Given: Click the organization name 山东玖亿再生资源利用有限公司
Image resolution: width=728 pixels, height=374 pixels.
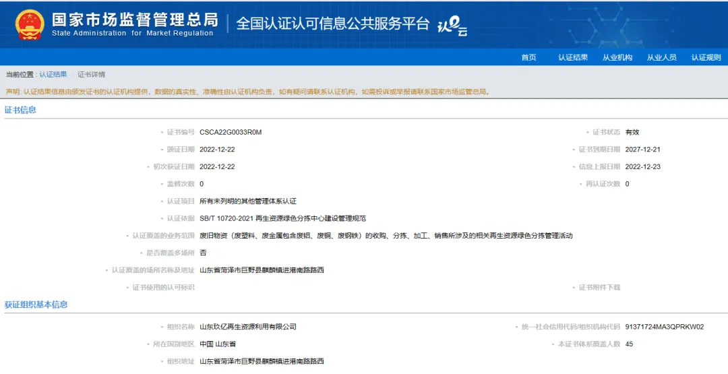Looking at the screenshot, I should (x=248, y=327).
